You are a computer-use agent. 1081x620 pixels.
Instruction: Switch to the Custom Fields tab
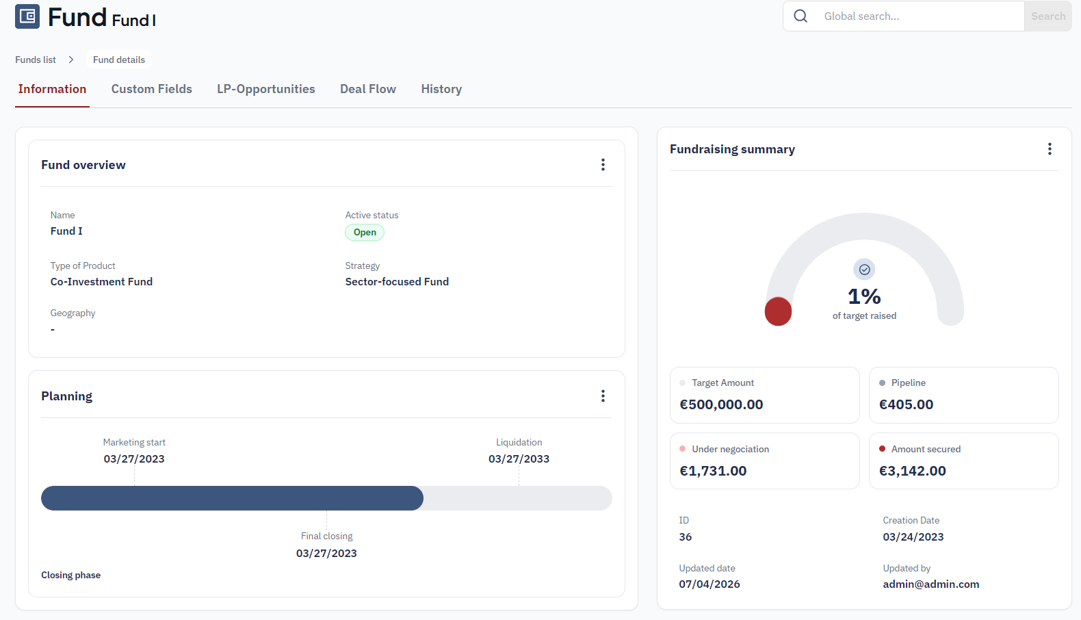coord(152,89)
